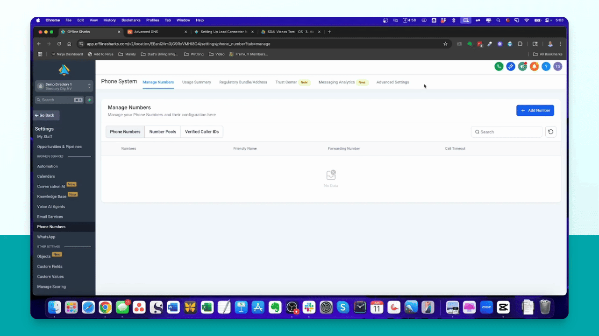Switch to the Number Pools sub-tab

[163, 132]
